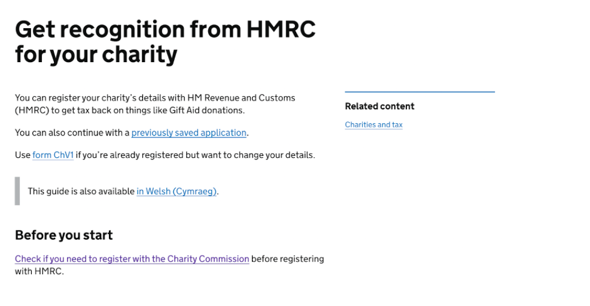Click the 'Related content' heading
Image resolution: width=590 pixels, height=306 pixels.
(379, 106)
